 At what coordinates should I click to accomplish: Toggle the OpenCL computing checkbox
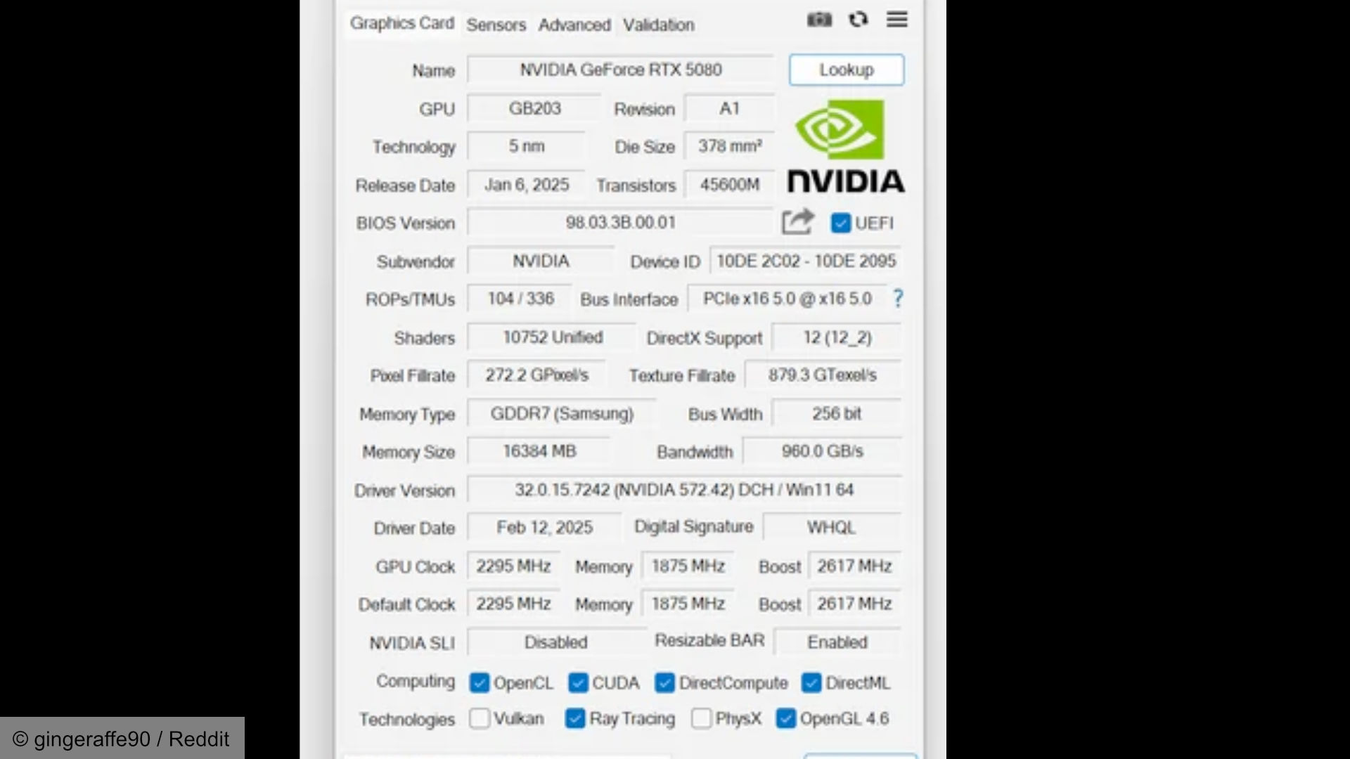click(480, 682)
